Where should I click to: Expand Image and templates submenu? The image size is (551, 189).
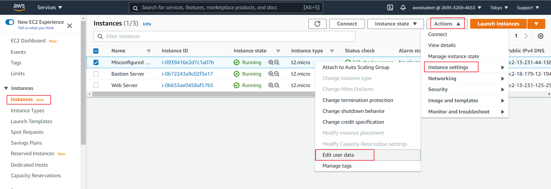coord(465,101)
